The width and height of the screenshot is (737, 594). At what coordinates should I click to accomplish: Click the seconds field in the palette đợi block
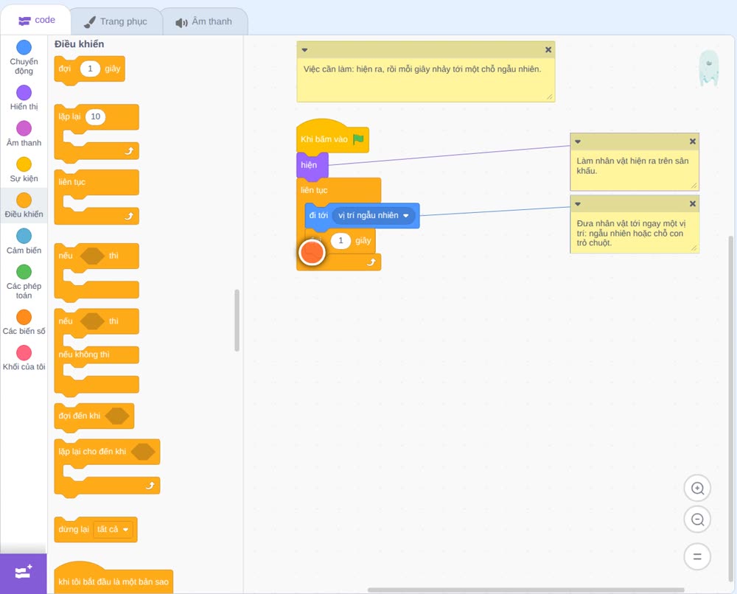90,69
